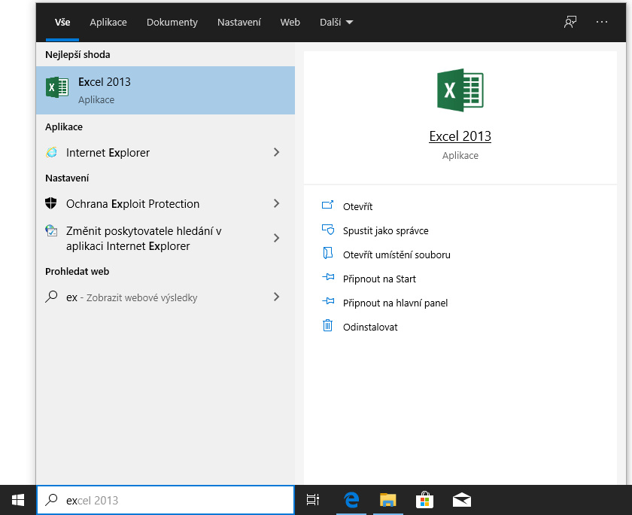Launch Microsoft Edge from taskbar

coord(351,500)
